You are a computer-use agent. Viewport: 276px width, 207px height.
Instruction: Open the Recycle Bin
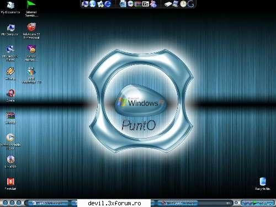click(263, 184)
